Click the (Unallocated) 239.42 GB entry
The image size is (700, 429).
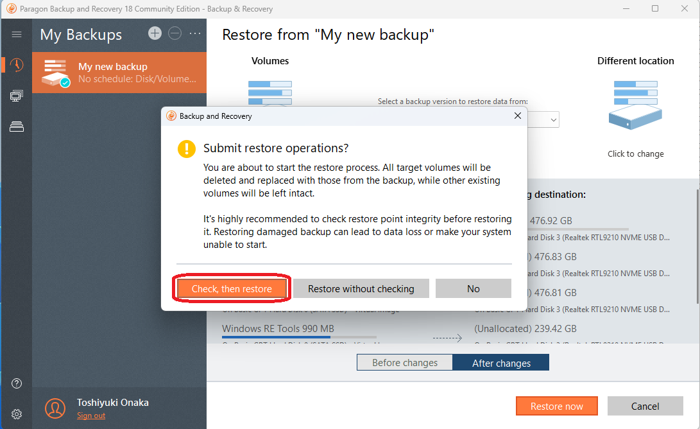525,328
